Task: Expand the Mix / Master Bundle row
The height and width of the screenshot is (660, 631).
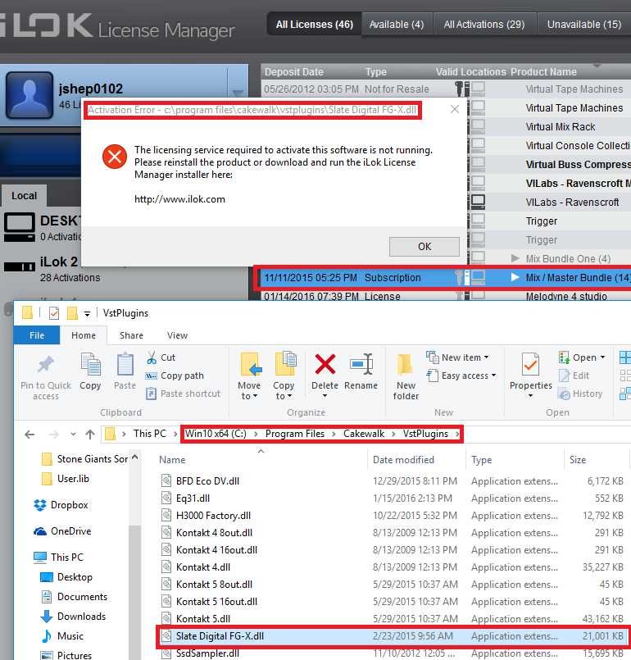Action: (x=515, y=278)
